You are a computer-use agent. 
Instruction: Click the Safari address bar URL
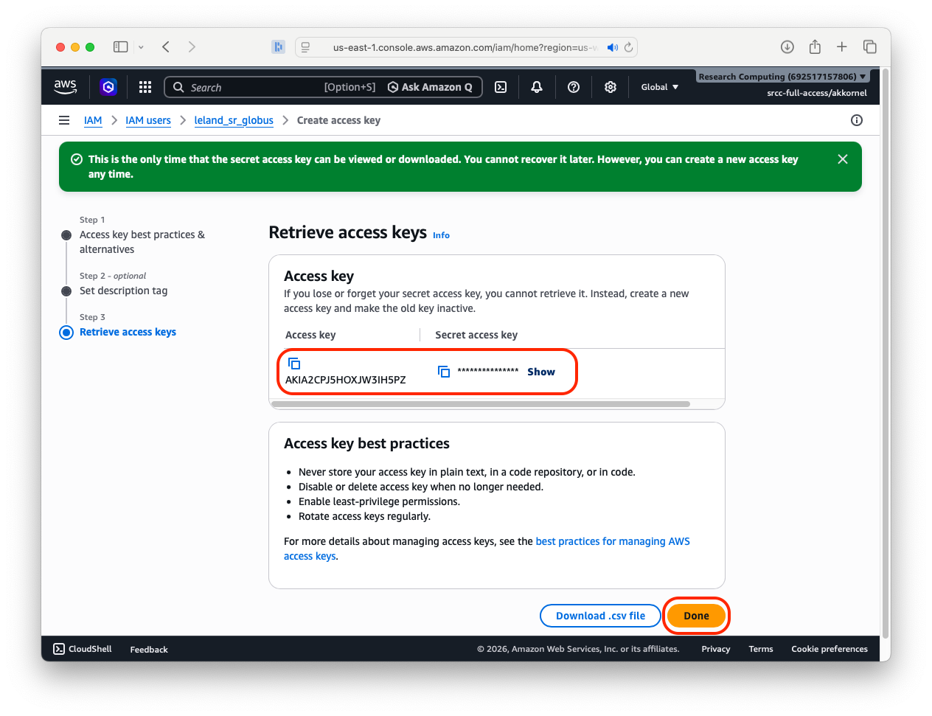(x=465, y=47)
